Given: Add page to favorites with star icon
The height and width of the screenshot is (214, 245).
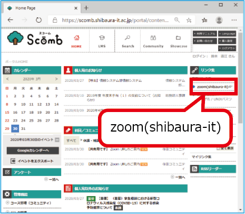Looking at the screenshot, I should coord(189,20).
